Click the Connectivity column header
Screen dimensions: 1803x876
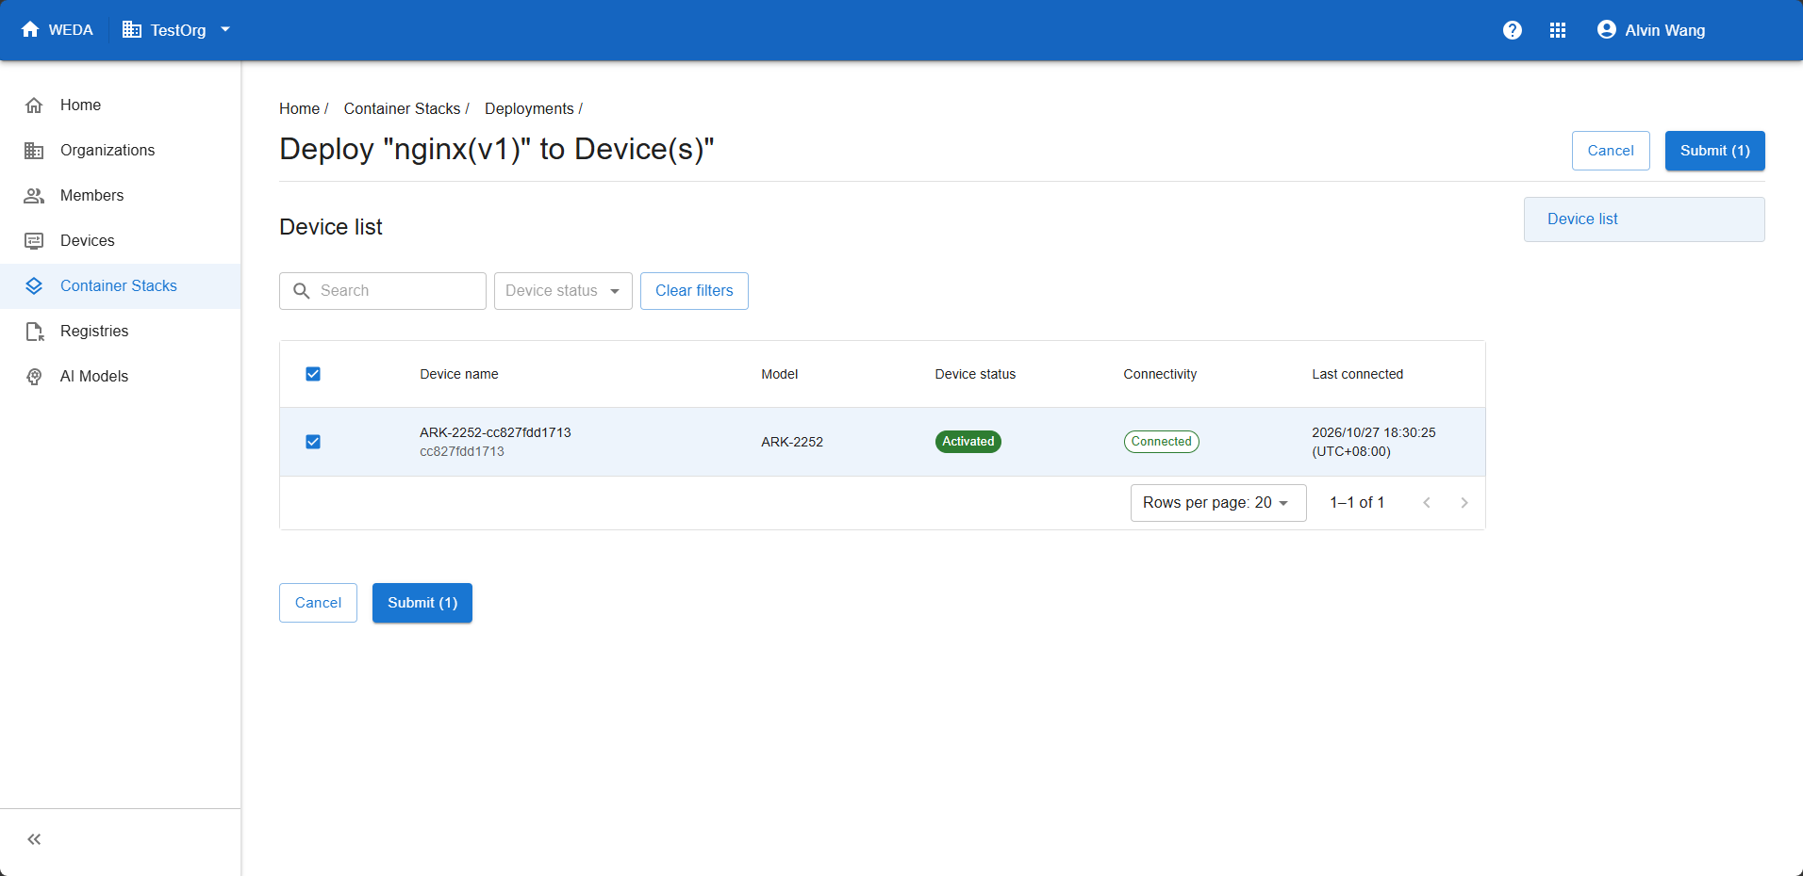tap(1160, 375)
